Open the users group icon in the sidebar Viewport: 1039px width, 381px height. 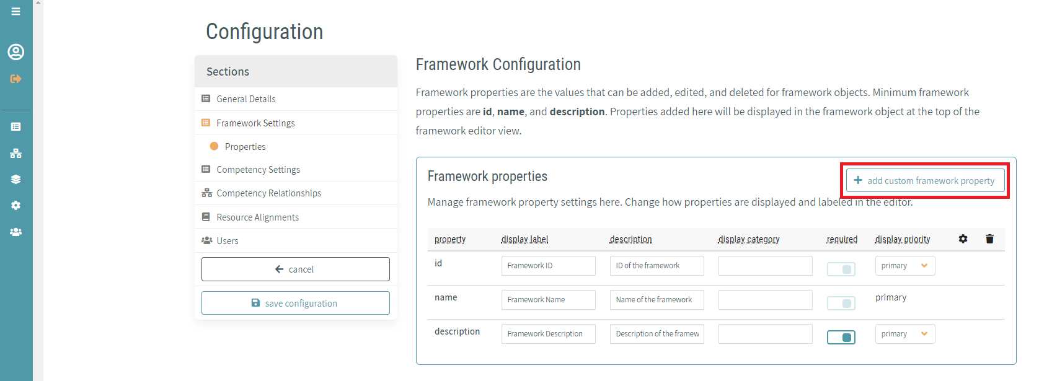click(16, 232)
